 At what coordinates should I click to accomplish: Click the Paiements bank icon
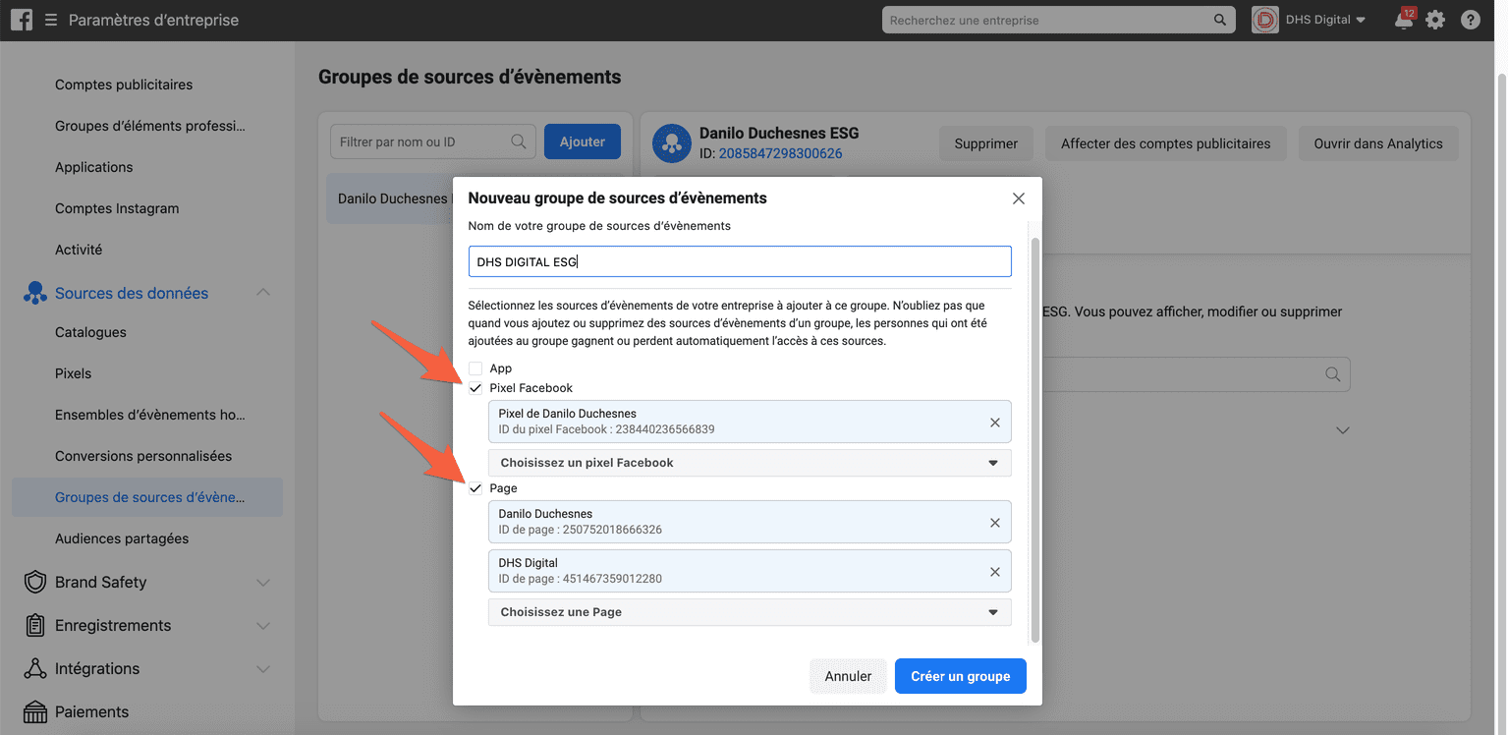pos(35,711)
